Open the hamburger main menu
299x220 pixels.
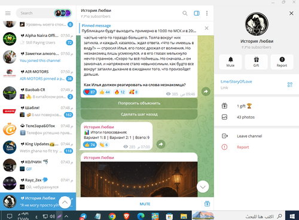[x=8, y=13]
